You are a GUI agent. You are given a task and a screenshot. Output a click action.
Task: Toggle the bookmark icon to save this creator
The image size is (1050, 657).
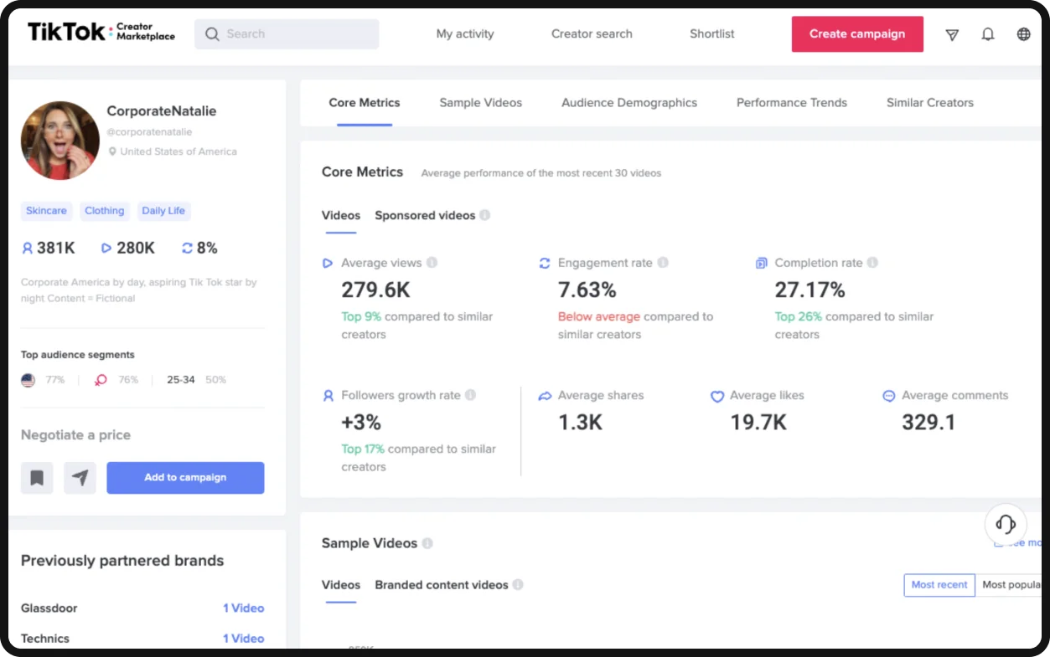coord(36,477)
